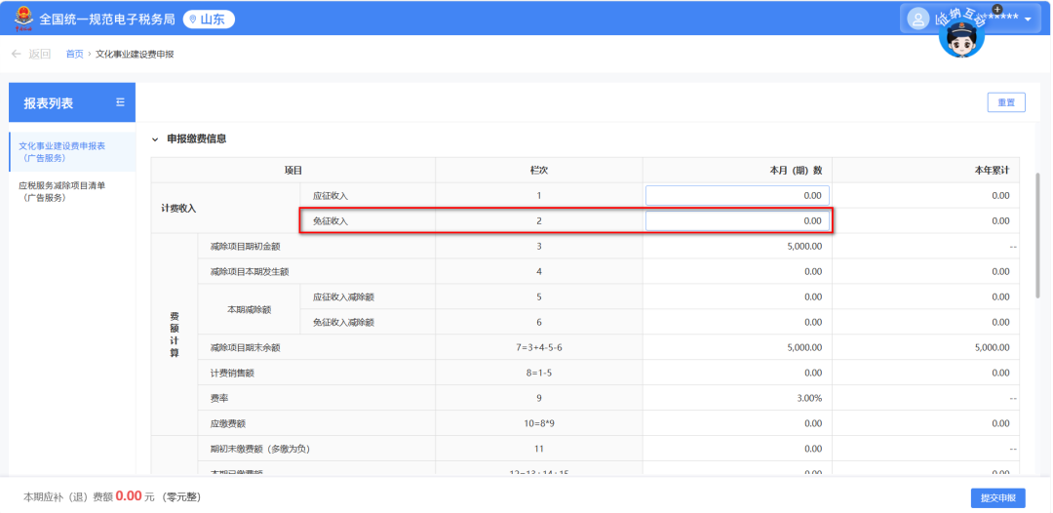The height and width of the screenshot is (513, 1053).
Task: Click the back arrow icon
Action: click(17, 54)
